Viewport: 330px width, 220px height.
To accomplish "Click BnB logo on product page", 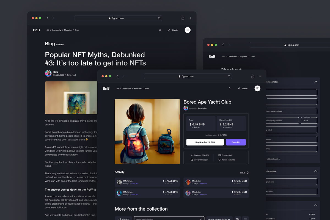I will pyautogui.click(x=106, y=89).
